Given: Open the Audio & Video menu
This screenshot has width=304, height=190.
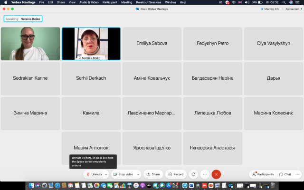Looking at the screenshot, I should point(89,2).
